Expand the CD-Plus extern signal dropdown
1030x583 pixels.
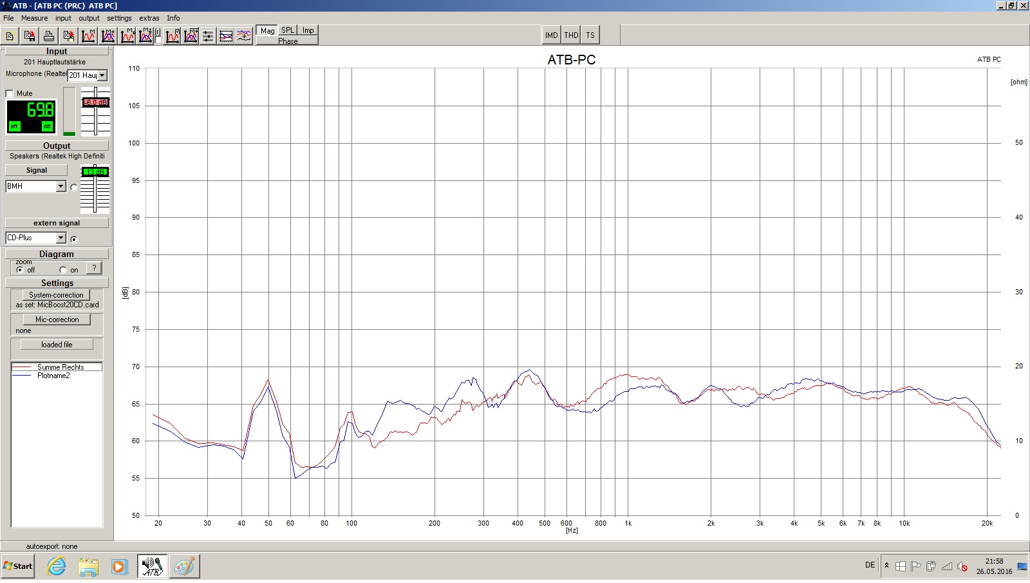tap(61, 238)
